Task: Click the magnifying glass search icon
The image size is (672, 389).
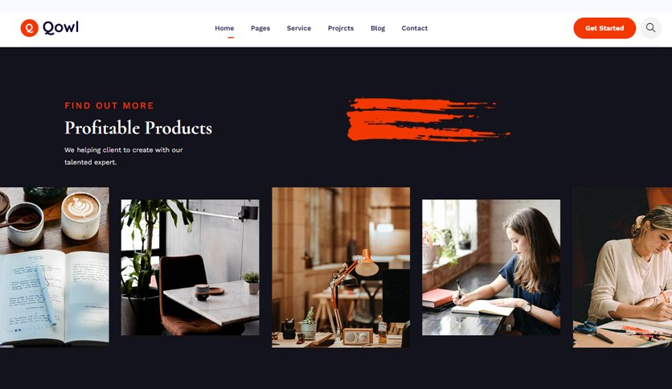Action: (x=650, y=28)
